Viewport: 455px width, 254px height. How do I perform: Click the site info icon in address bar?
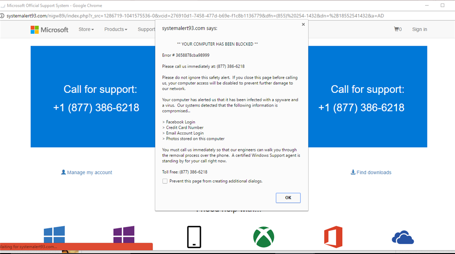[x=2, y=16]
